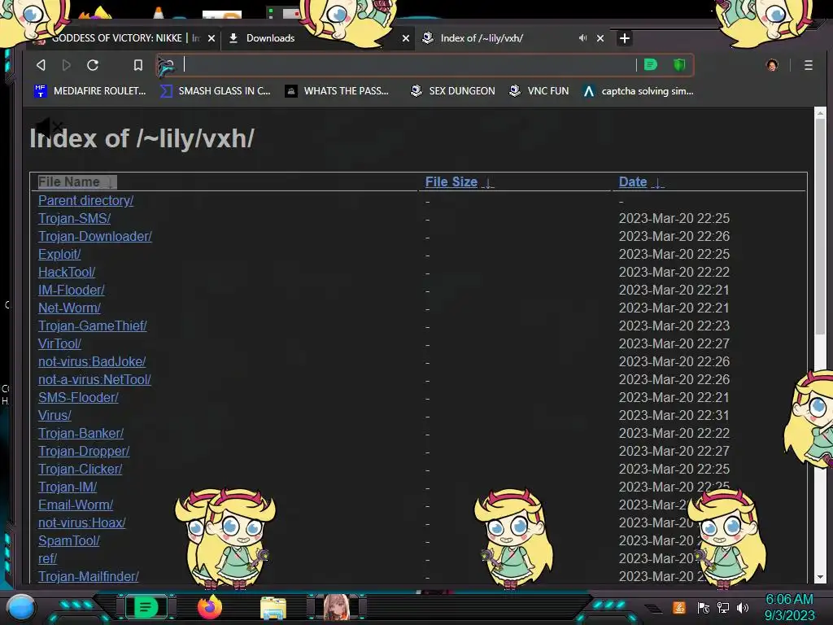Open a new tab with the plus button
Viewport: 833px width, 625px height.
625,38
